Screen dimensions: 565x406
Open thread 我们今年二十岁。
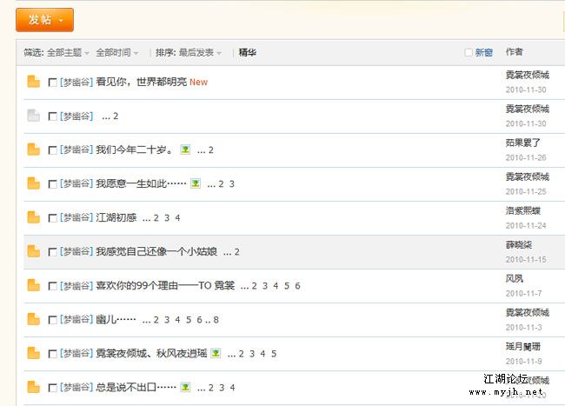(x=135, y=150)
